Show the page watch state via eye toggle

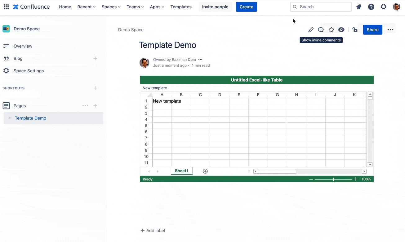pyautogui.click(x=341, y=29)
